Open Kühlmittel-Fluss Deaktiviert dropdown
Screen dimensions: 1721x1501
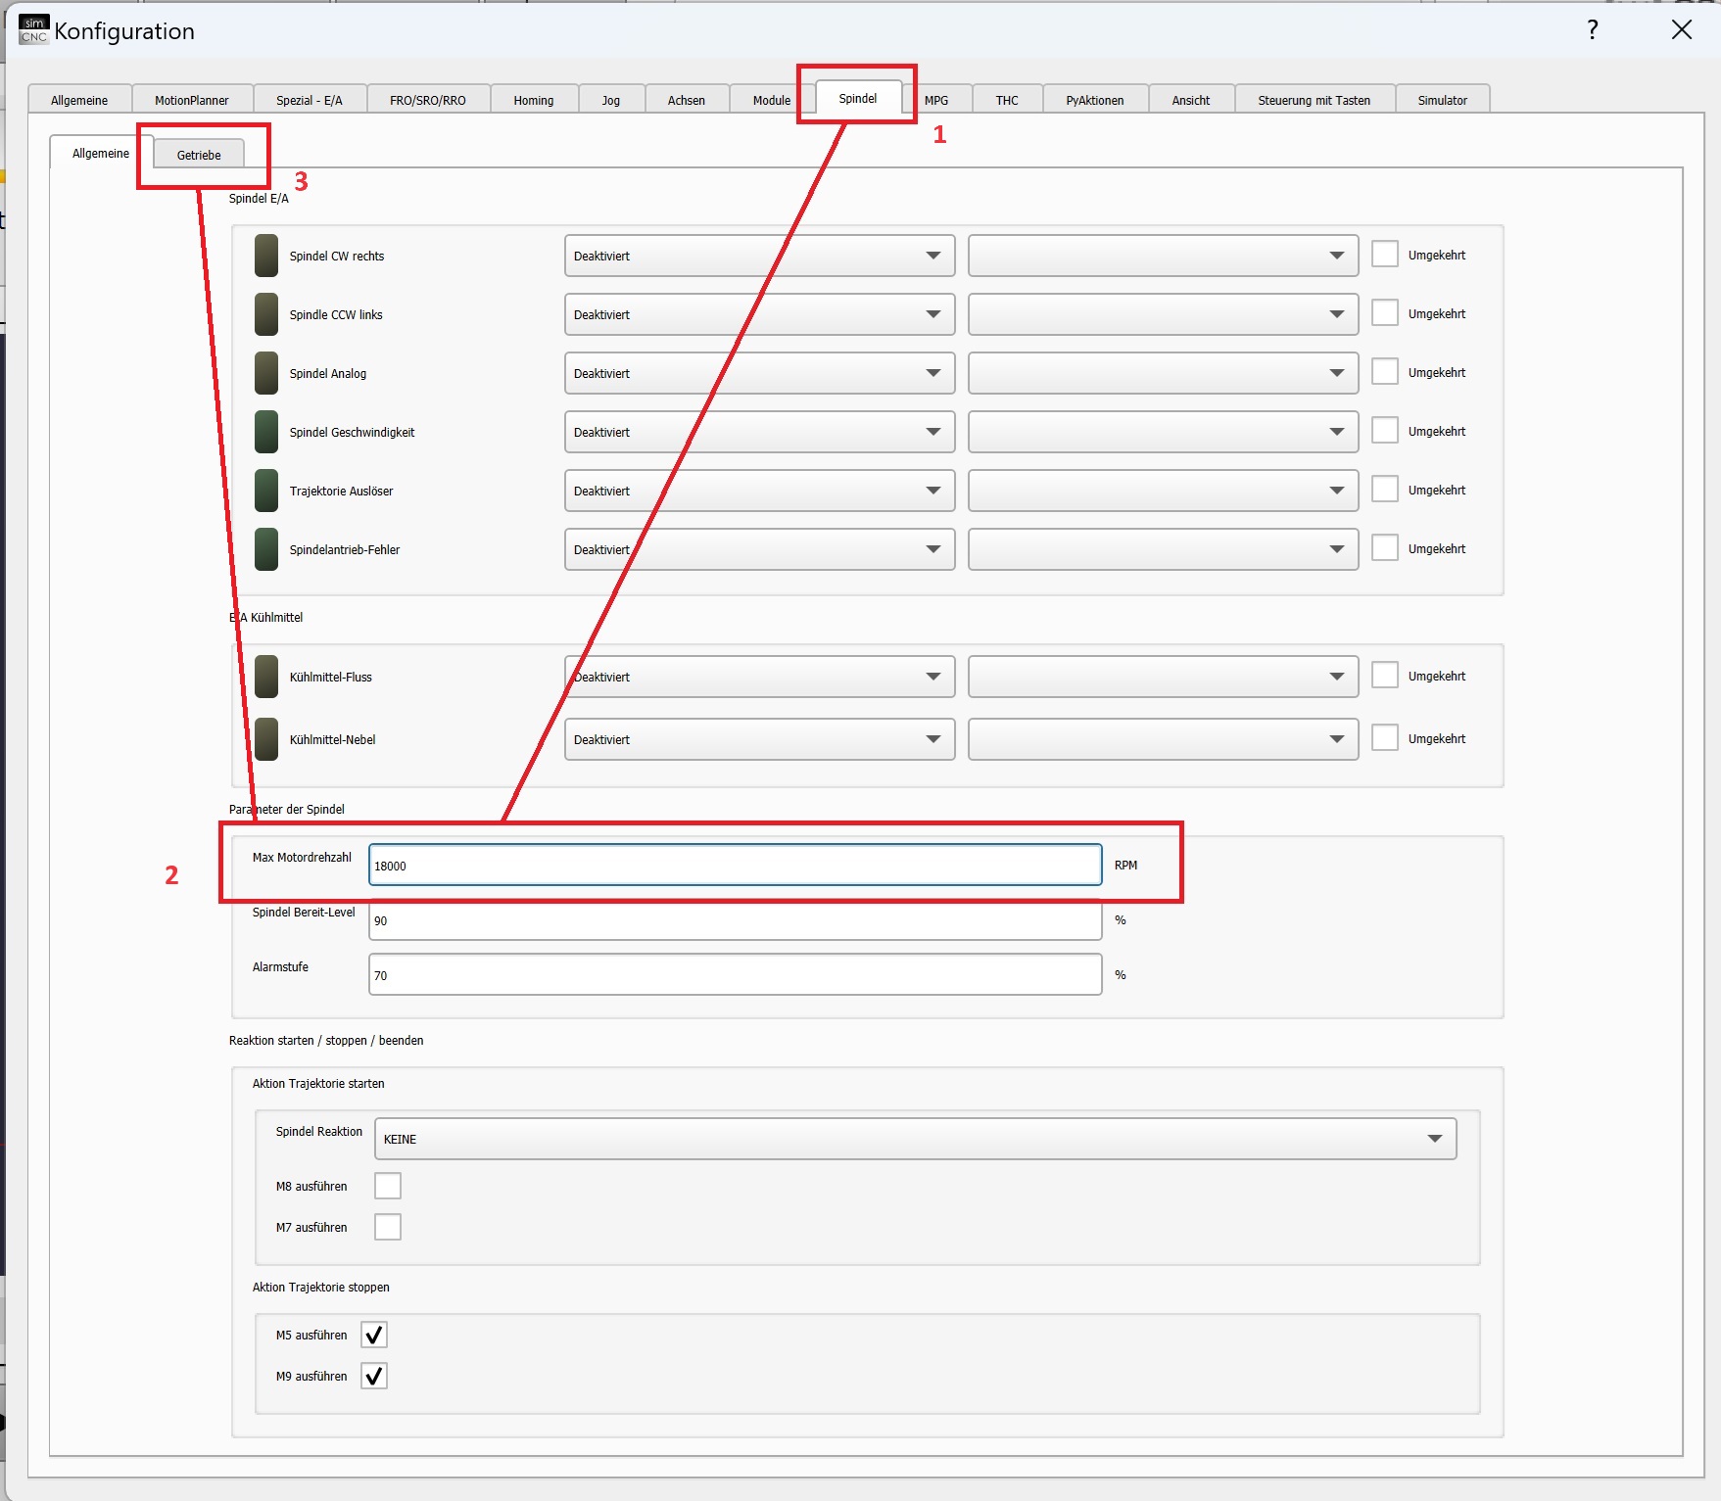[x=759, y=677]
